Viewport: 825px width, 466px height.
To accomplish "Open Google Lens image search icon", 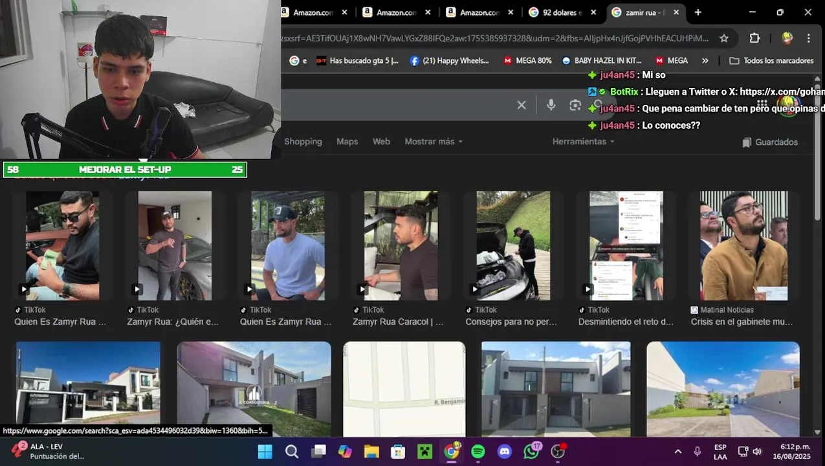I will [x=575, y=105].
